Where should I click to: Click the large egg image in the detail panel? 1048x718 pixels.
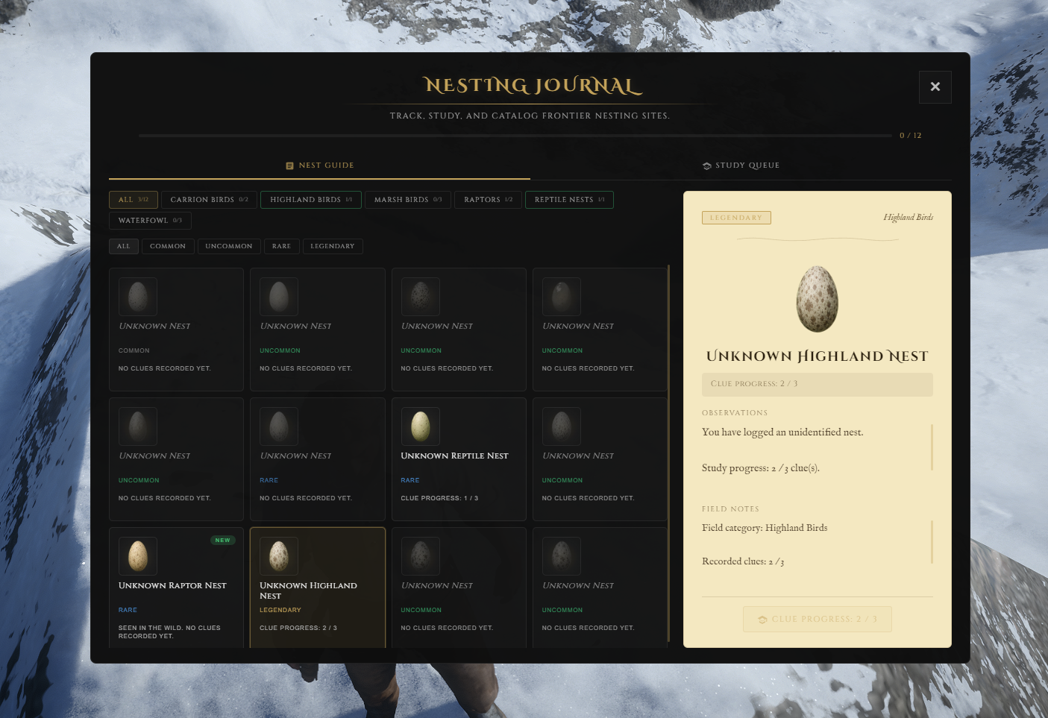(818, 299)
